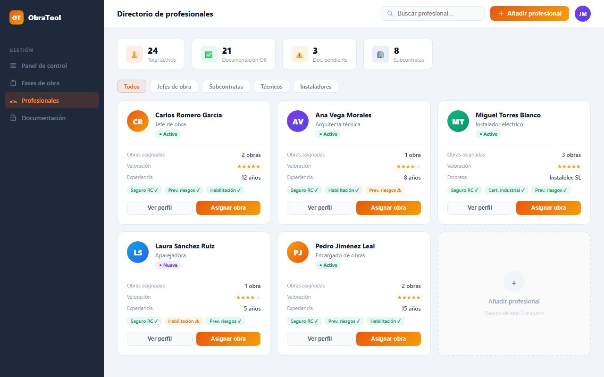This screenshot has width=604, height=377.
Task: Click Ana Vega's Seguro RC tag
Action: [304, 190]
